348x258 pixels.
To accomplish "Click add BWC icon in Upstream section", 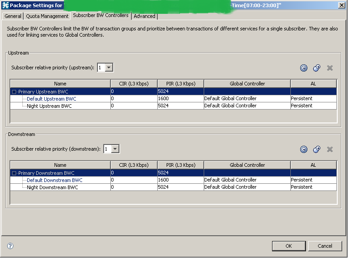I will [304, 68].
